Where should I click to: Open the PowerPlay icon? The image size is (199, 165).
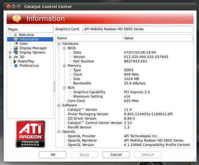(15, 61)
